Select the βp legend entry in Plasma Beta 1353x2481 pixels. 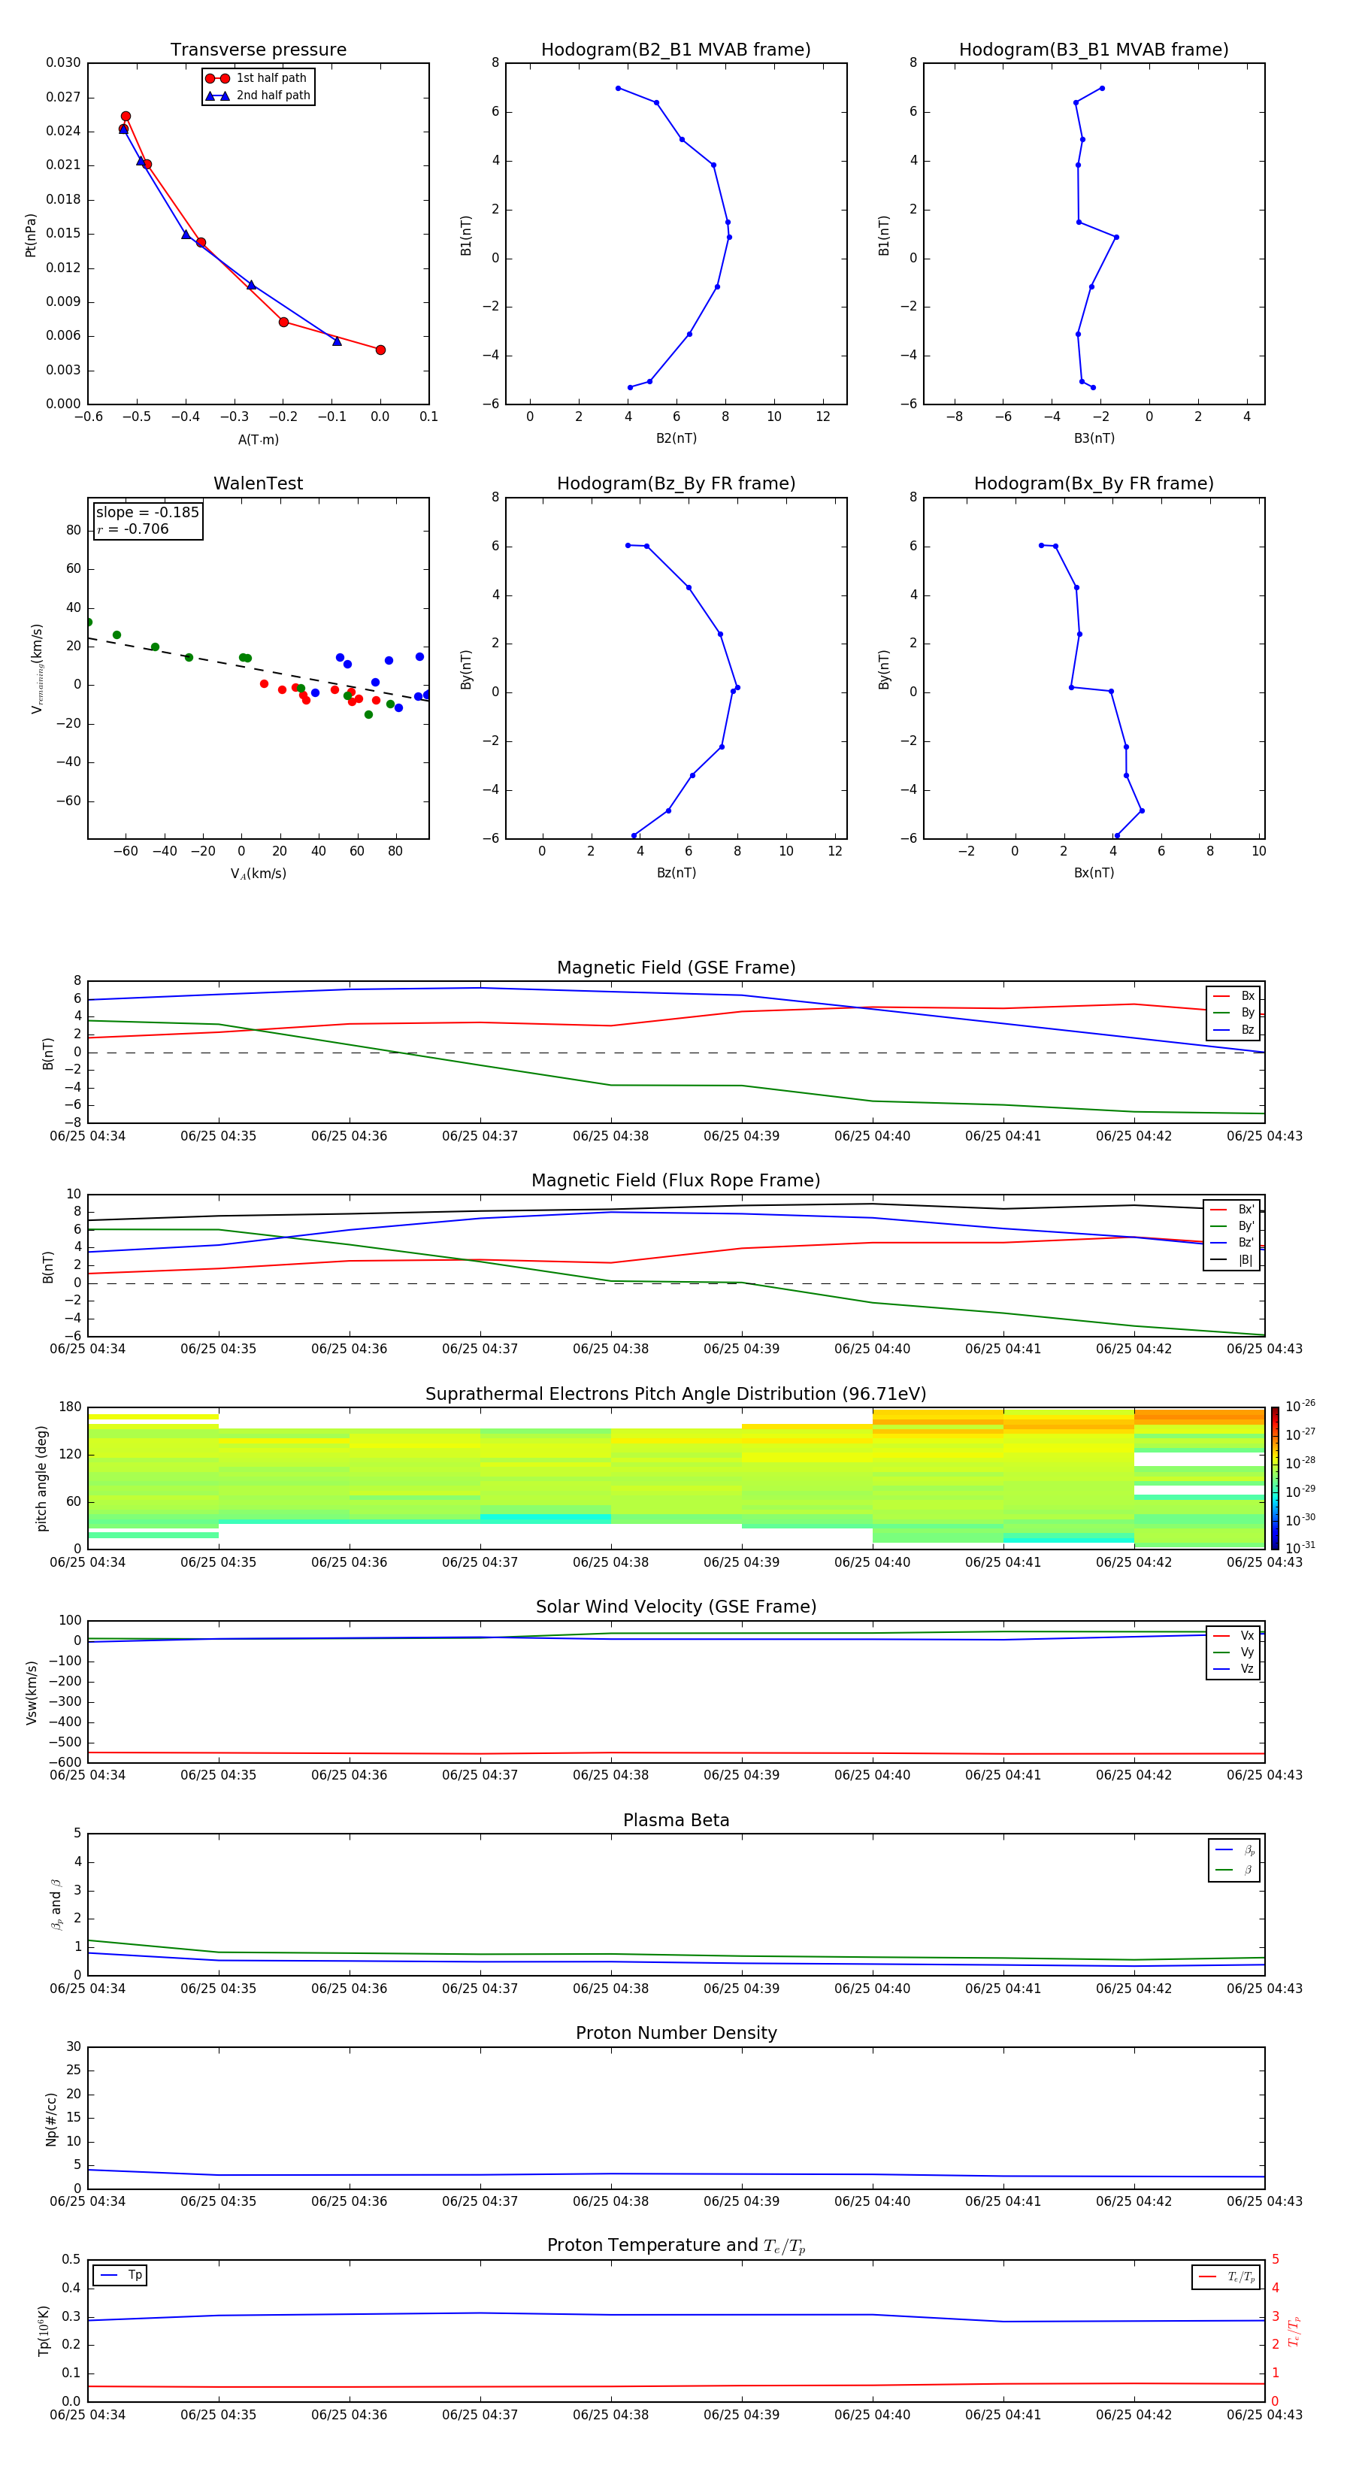coord(1234,1850)
